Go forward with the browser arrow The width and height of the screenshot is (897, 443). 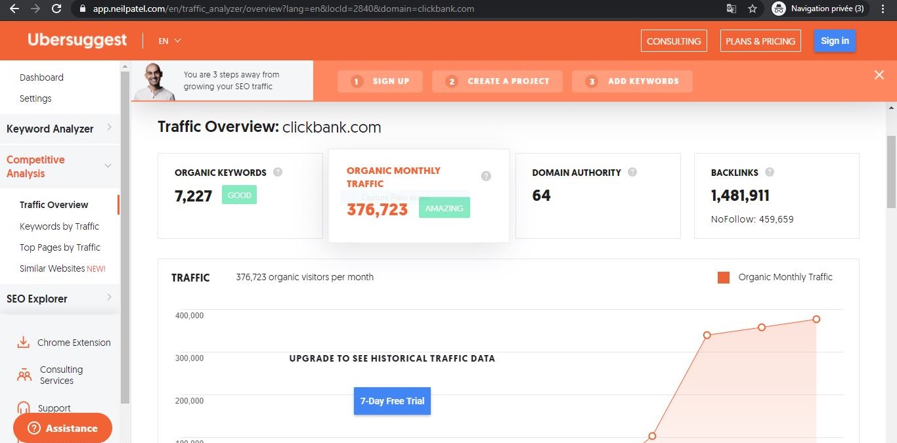[x=35, y=9]
